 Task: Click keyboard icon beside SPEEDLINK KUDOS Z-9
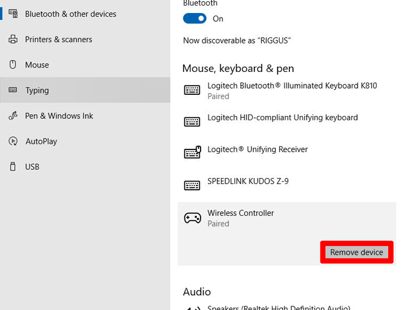click(192, 185)
